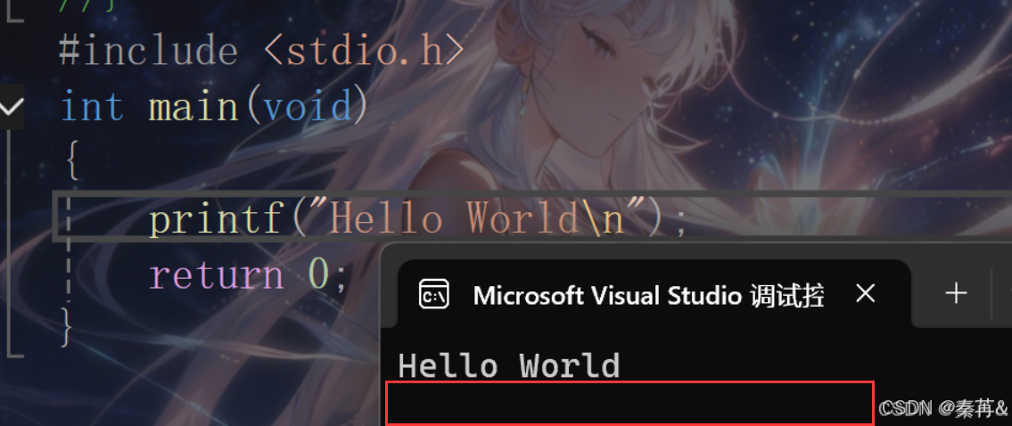Close the debug console tab
This screenshot has height=426, width=1012.
tap(865, 294)
